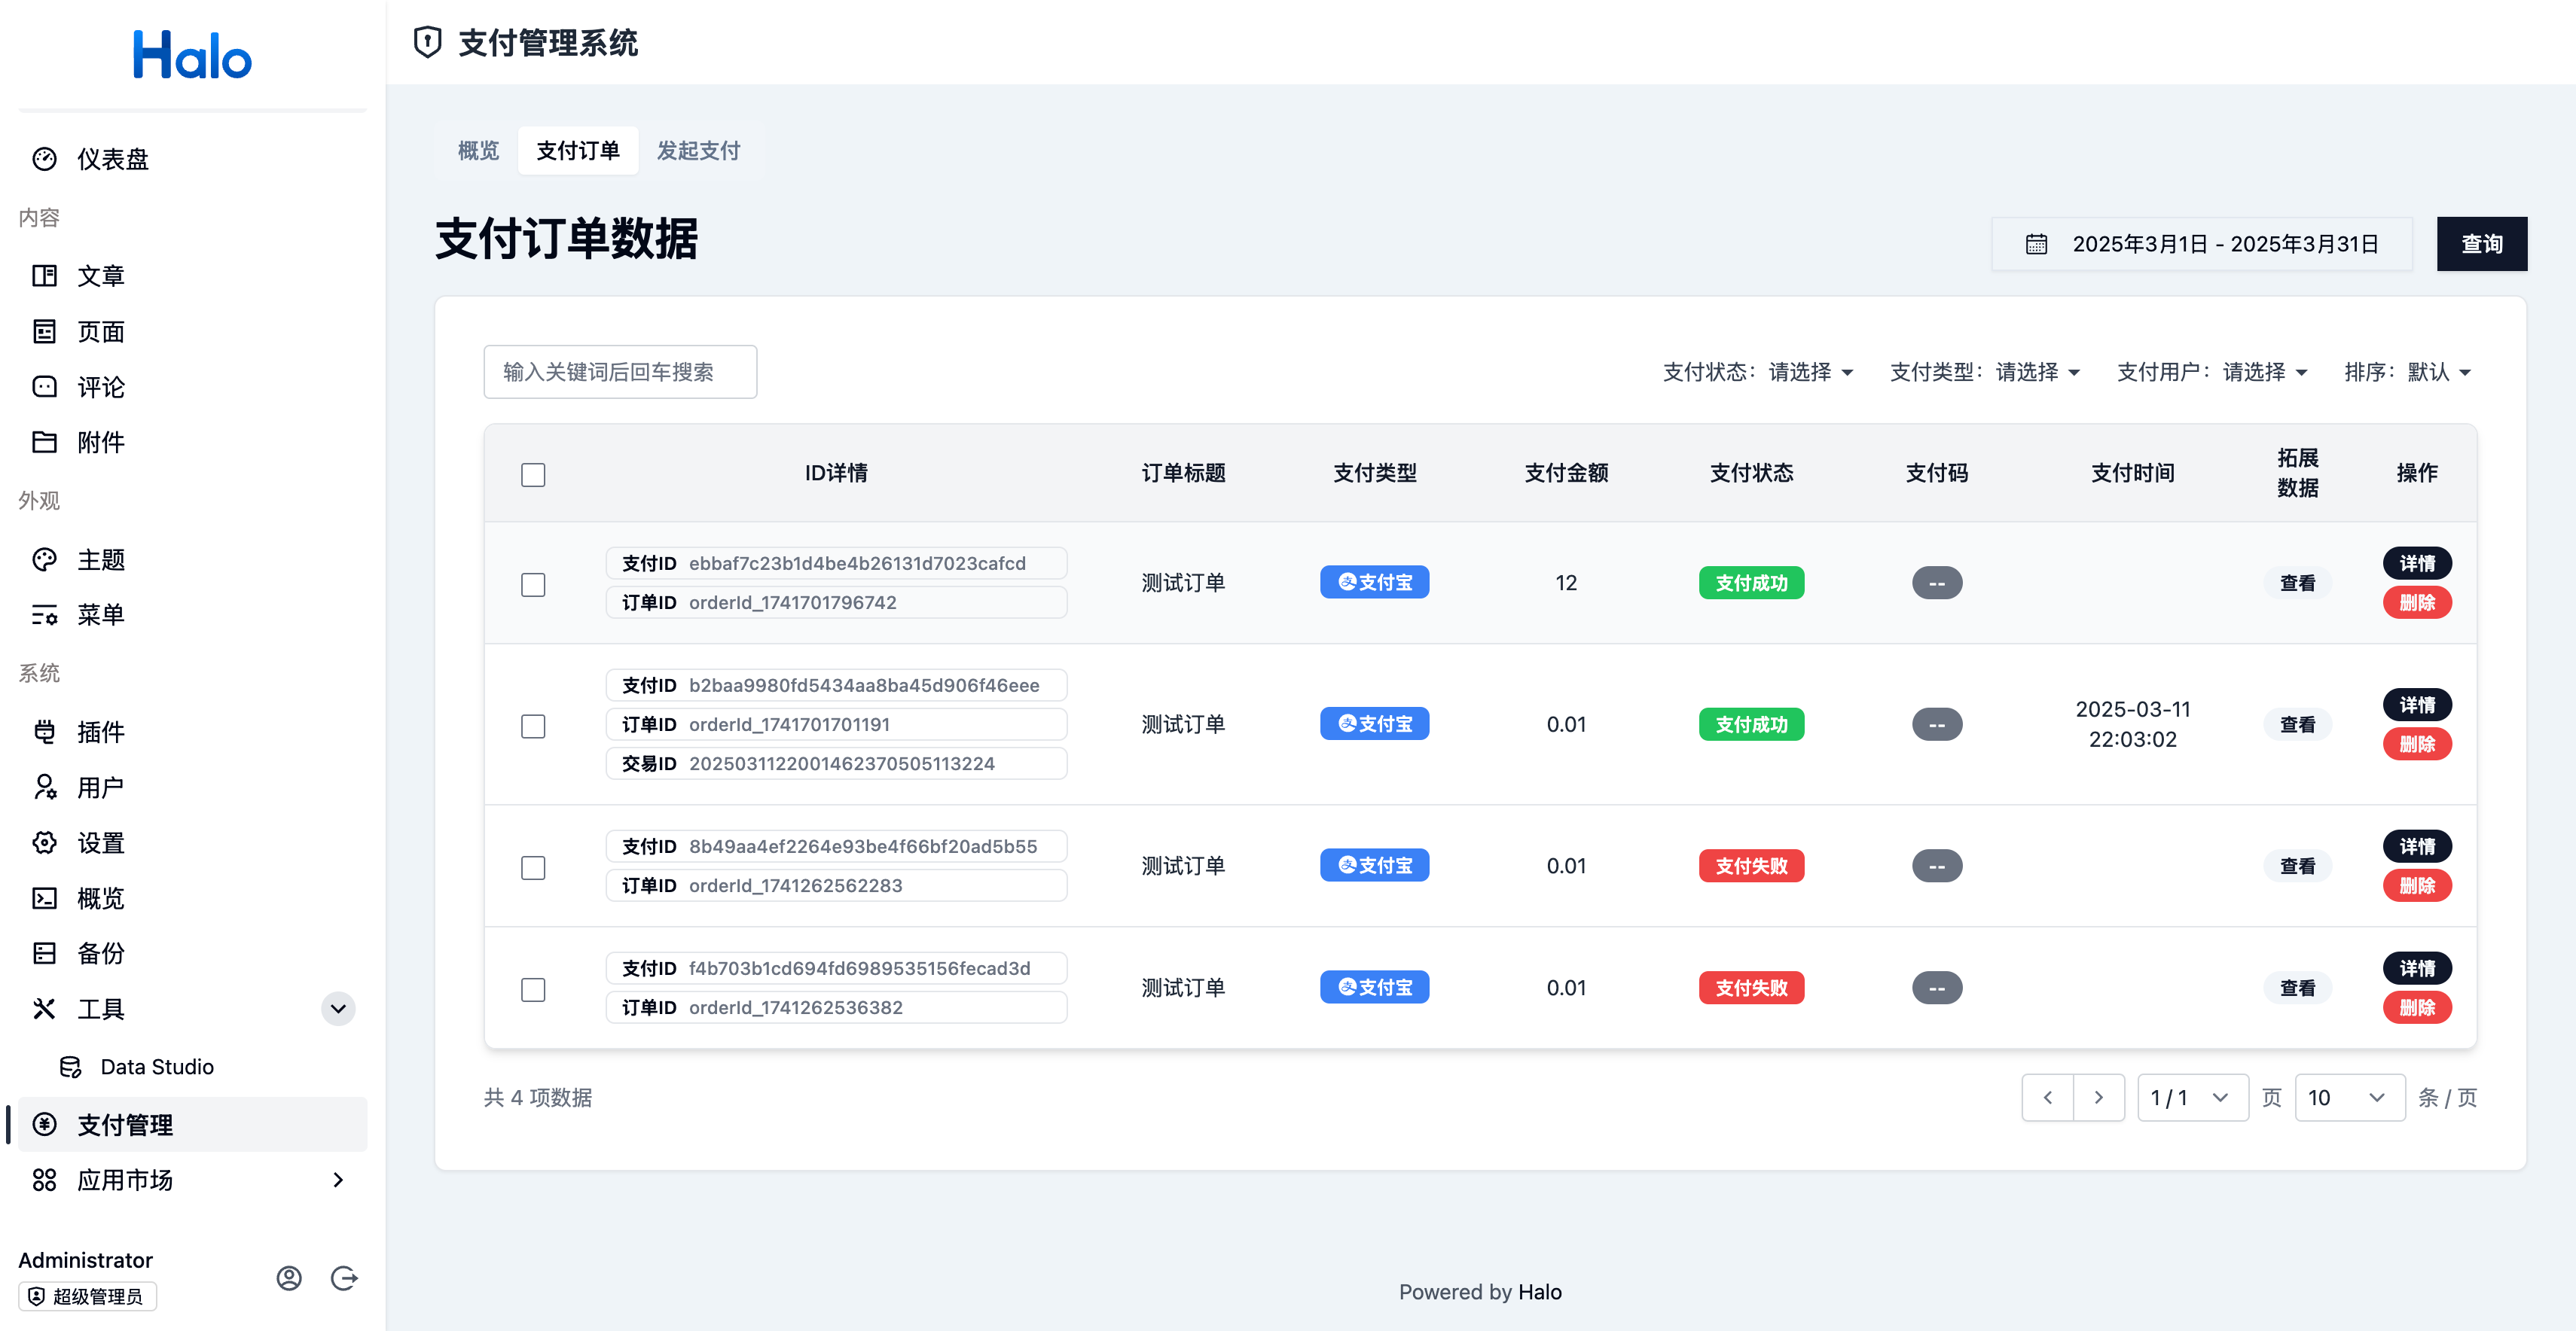This screenshot has height=1331, width=2576.
Task: Tick the select-all checkbox in table header
Action: coord(533,474)
